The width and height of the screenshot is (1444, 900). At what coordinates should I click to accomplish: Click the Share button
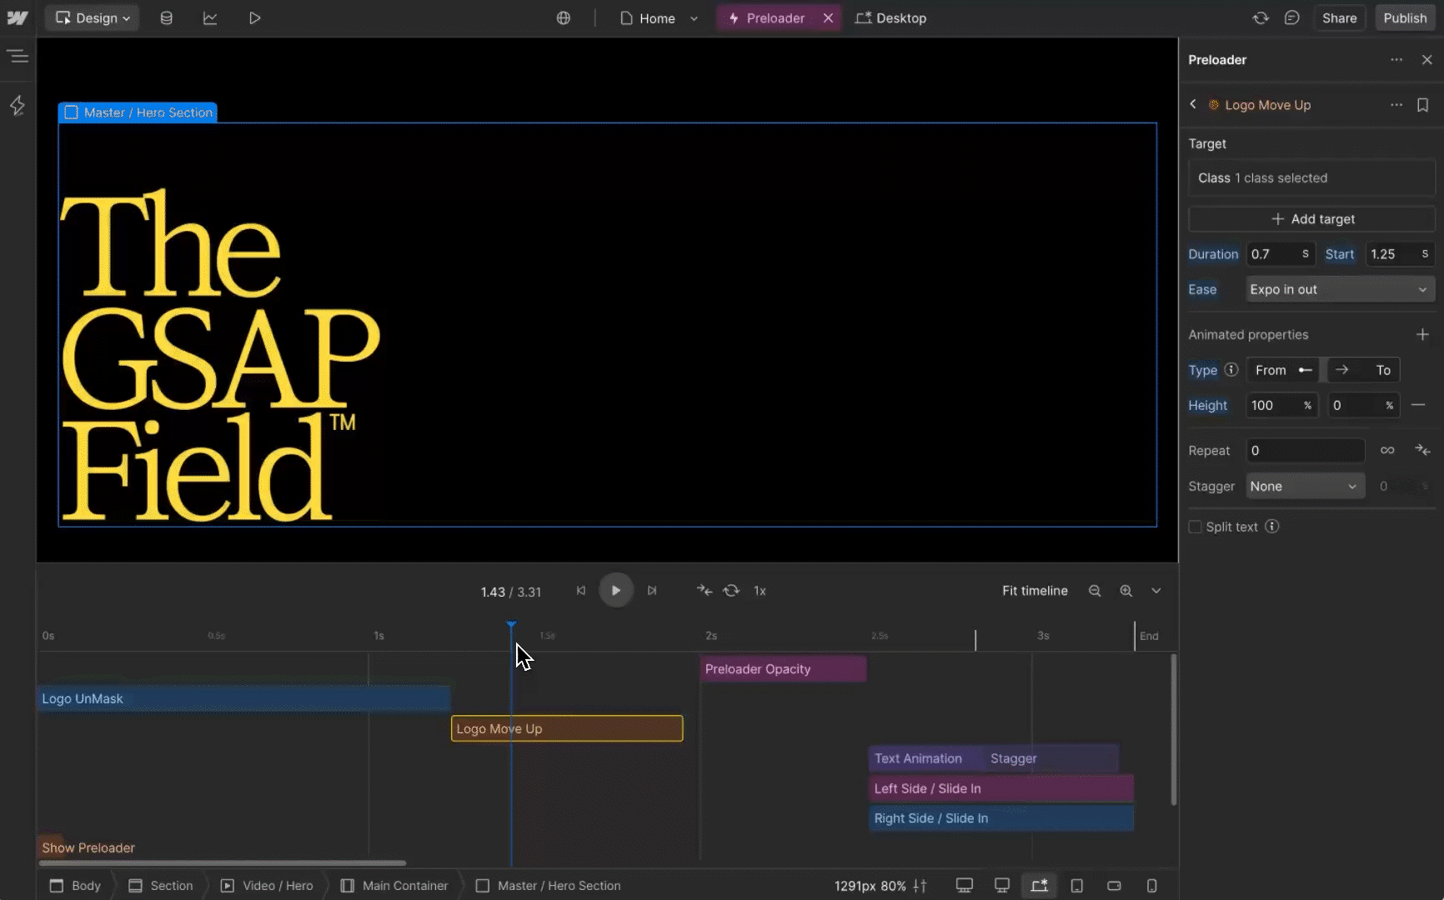[x=1339, y=17]
